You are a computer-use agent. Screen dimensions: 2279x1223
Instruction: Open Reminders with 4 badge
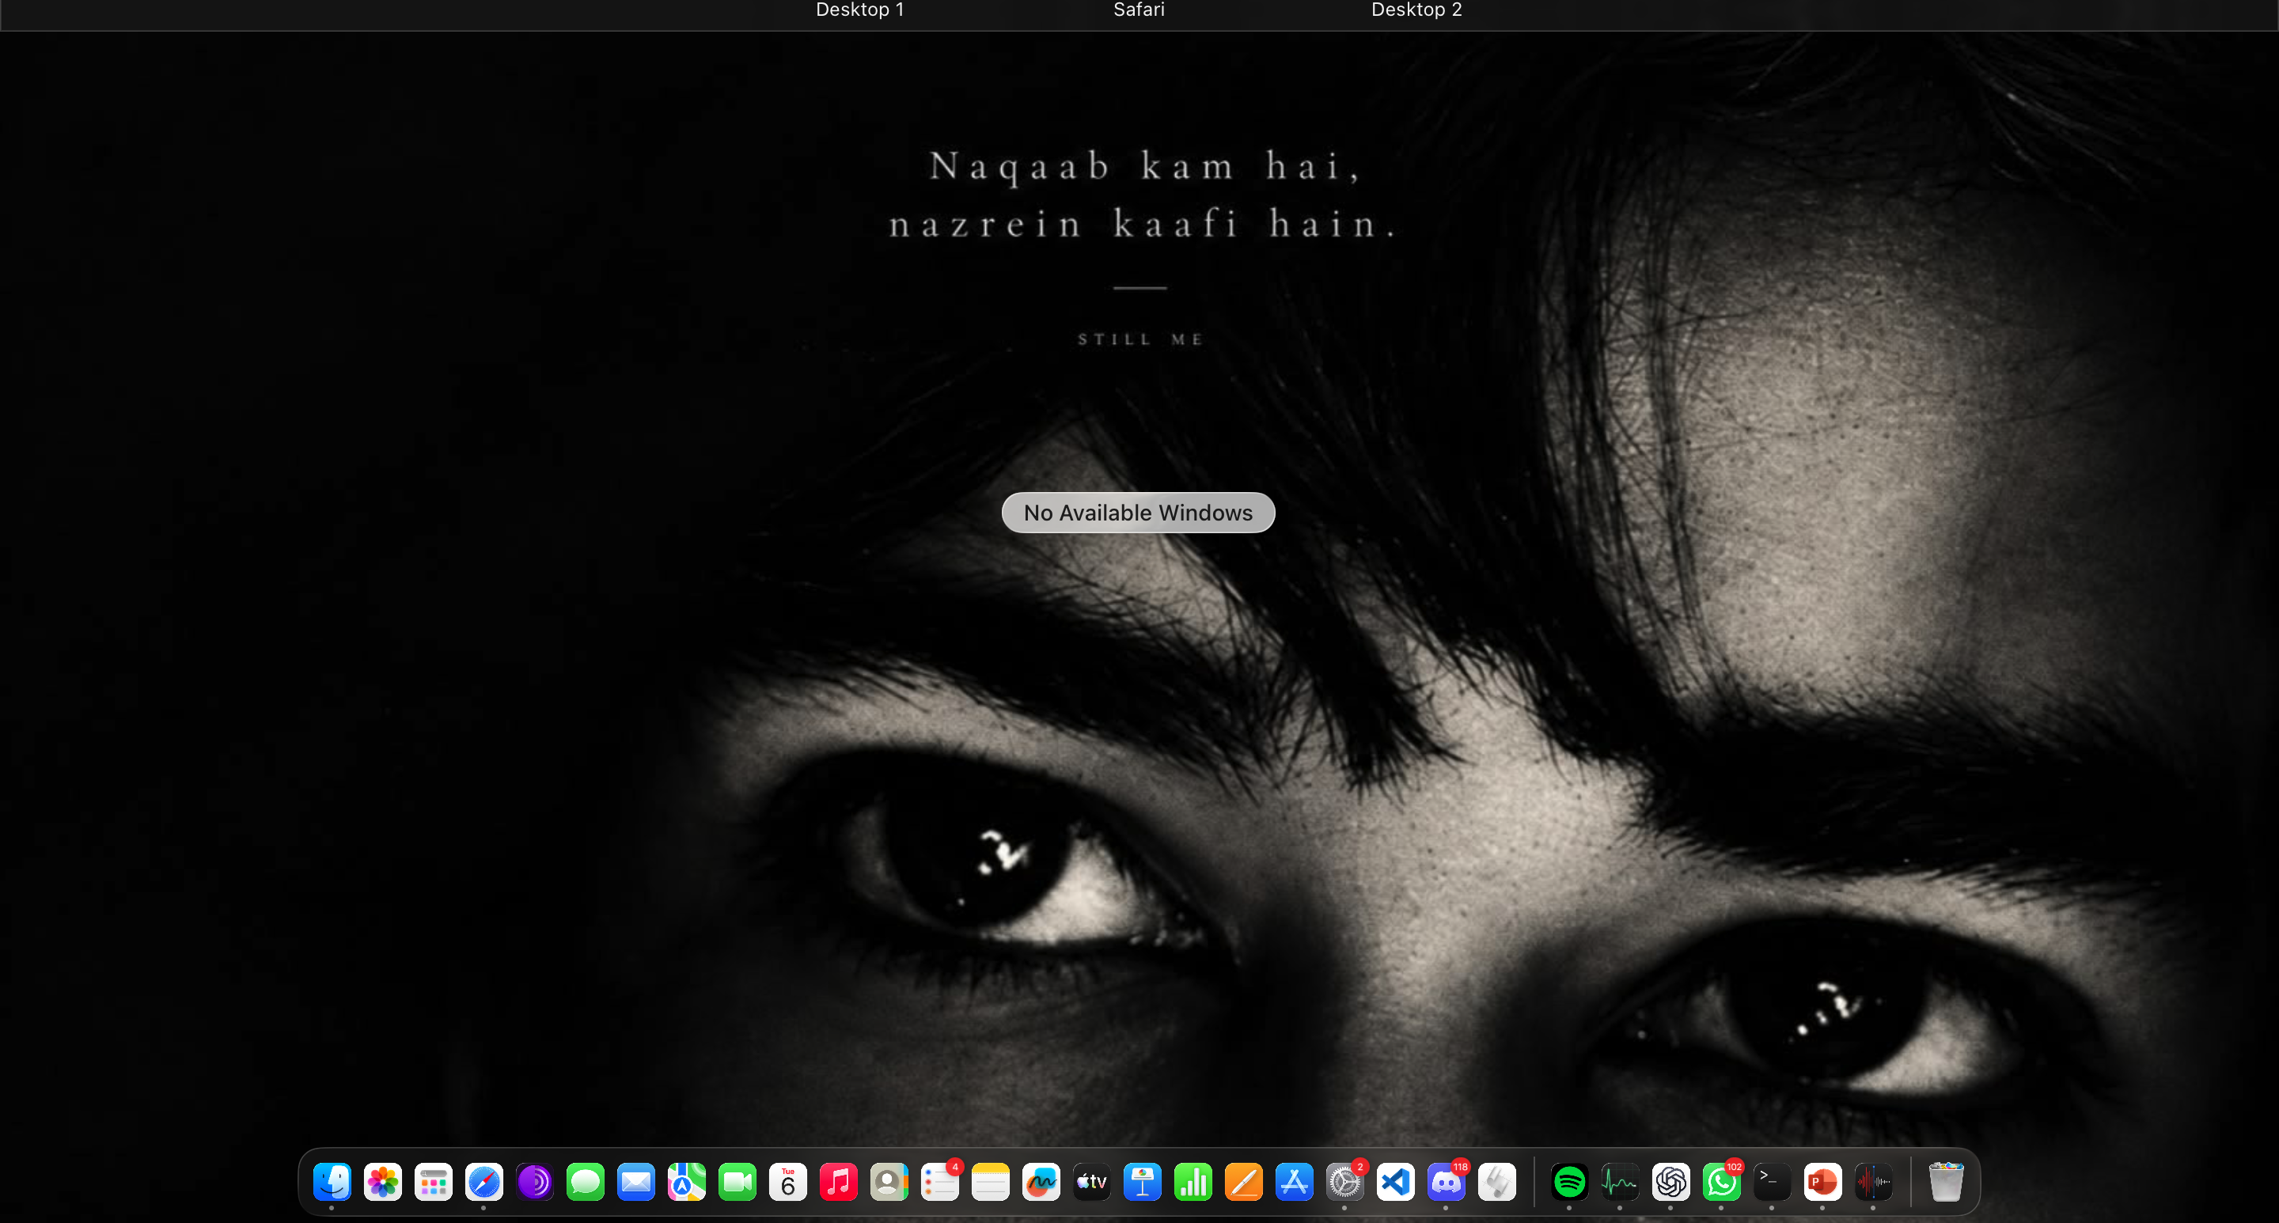939,1181
